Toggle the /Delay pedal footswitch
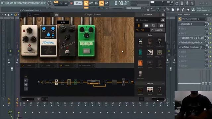212x119 pixels. (48, 50)
